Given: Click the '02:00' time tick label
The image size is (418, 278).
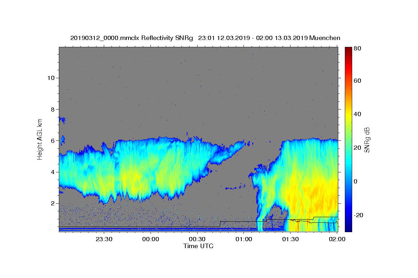Looking at the screenshot, I should tap(337, 239).
